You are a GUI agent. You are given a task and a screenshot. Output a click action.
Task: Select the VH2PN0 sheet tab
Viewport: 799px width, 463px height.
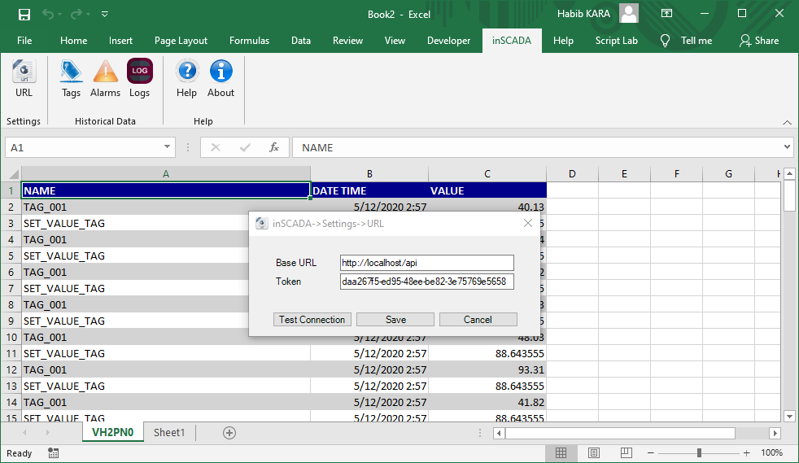112,432
